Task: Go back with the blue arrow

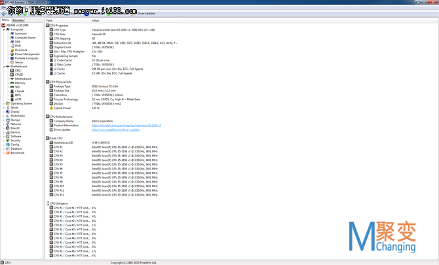Action: pyautogui.click(x=4, y=14)
